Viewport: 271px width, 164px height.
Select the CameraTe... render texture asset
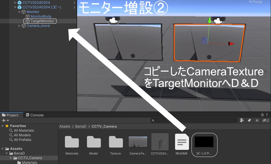(138, 142)
